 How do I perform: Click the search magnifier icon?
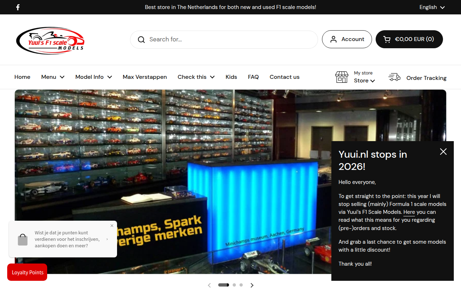coord(141,40)
